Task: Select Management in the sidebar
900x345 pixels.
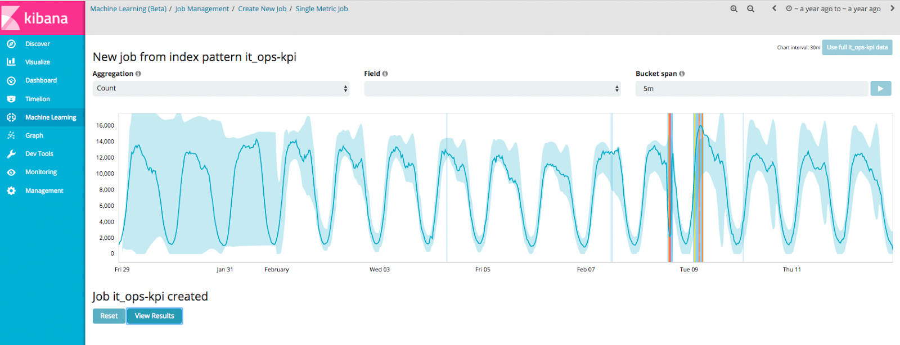Action: pos(44,190)
